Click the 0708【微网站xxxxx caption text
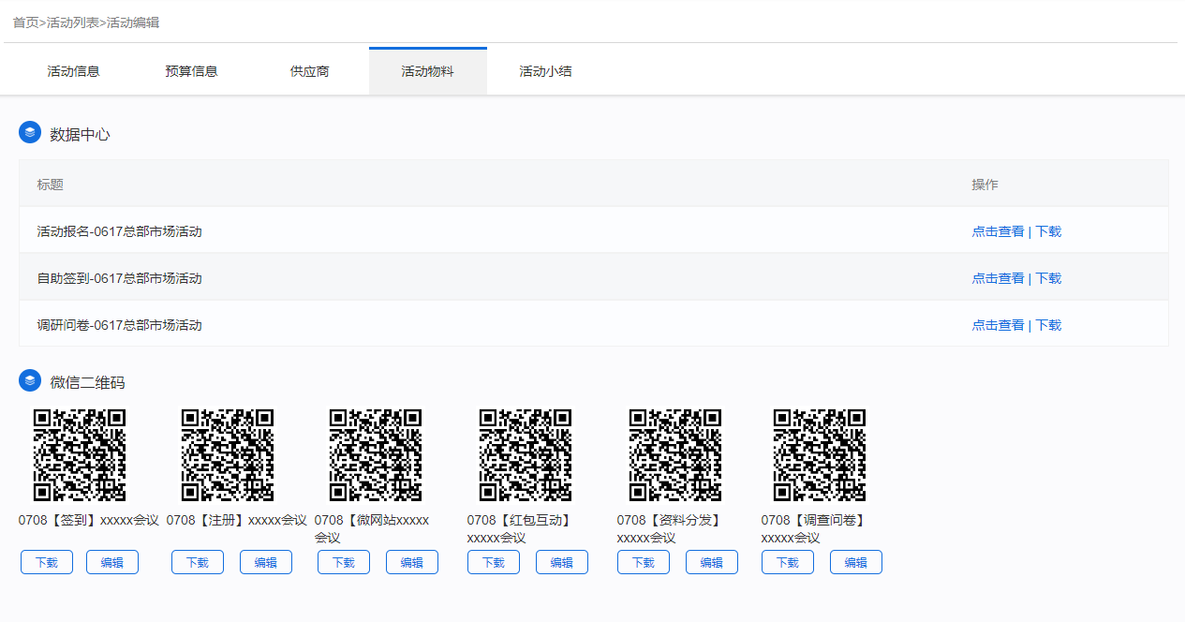This screenshot has width=1185, height=622. tap(372, 520)
